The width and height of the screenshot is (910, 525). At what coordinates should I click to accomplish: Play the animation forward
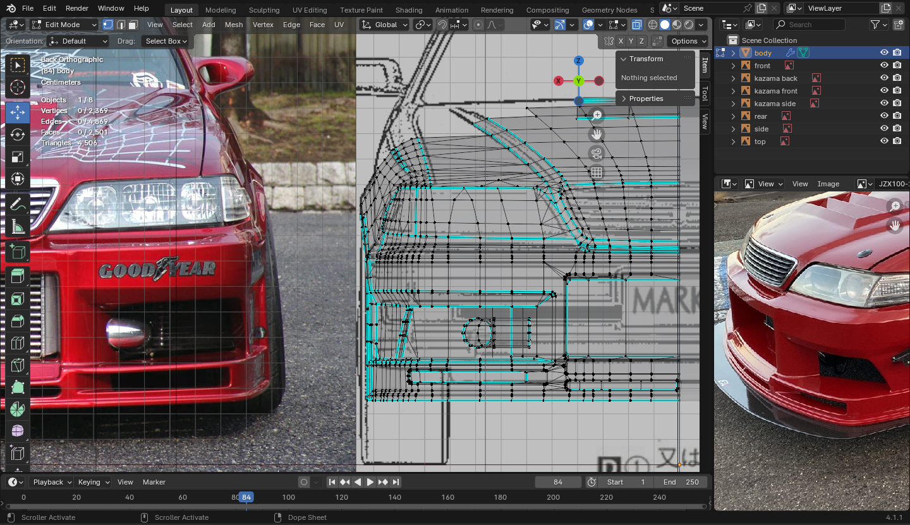(370, 482)
